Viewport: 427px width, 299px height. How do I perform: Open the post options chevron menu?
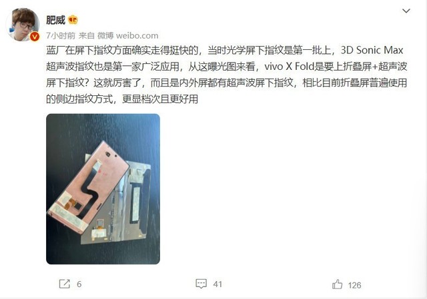coord(406,11)
